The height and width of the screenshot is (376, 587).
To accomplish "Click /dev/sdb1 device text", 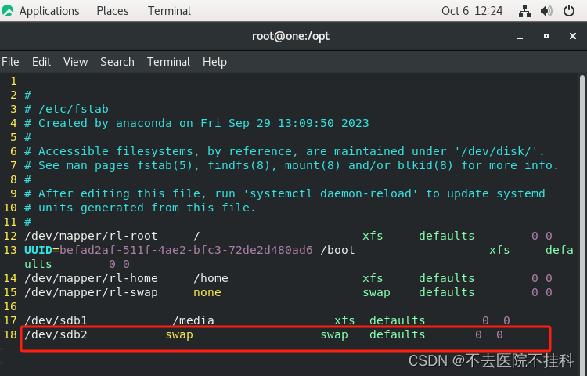I will point(56,320).
